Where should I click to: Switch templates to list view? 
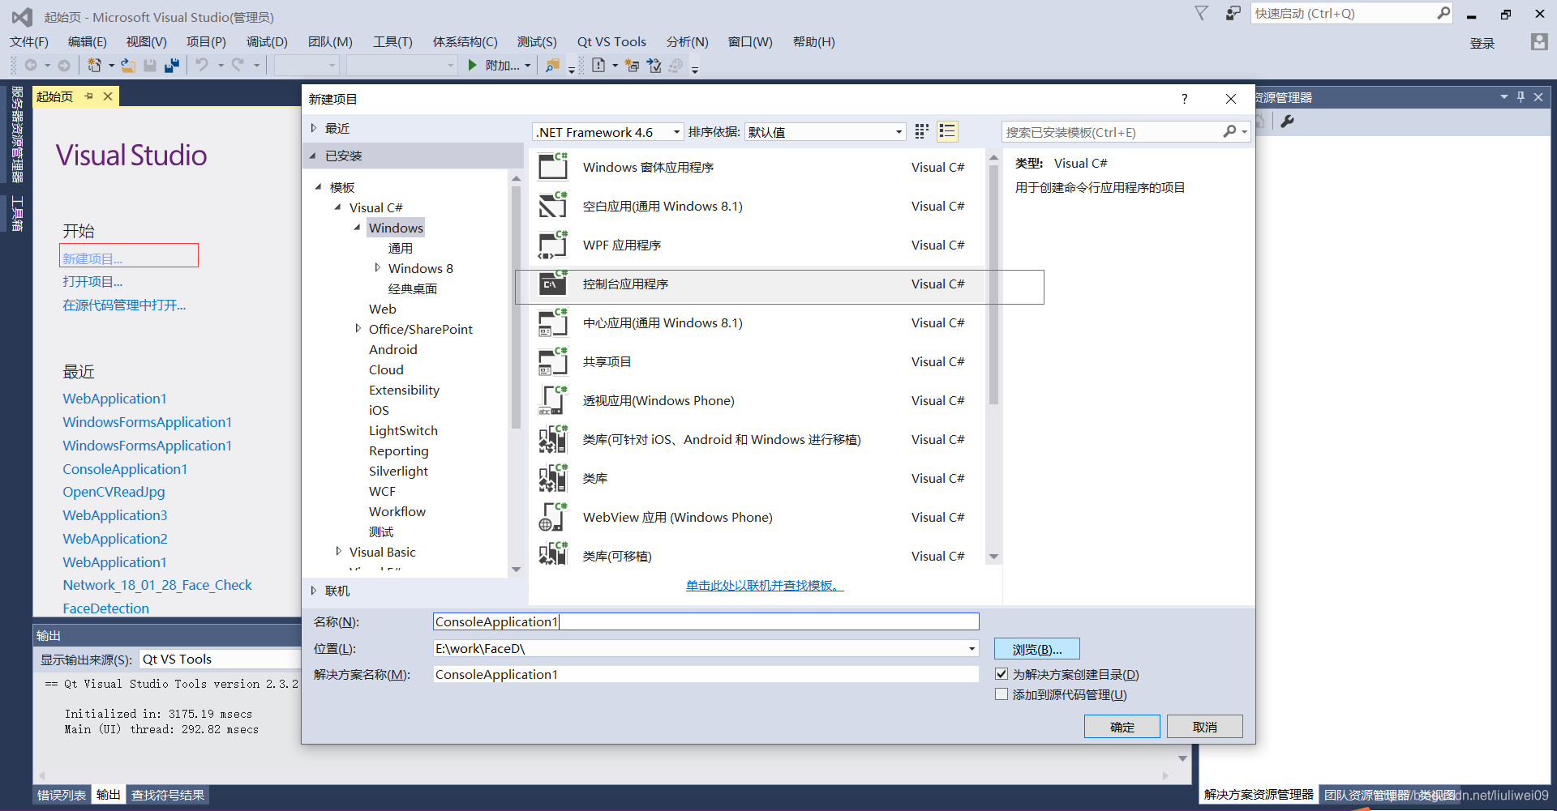[x=946, y=131]
